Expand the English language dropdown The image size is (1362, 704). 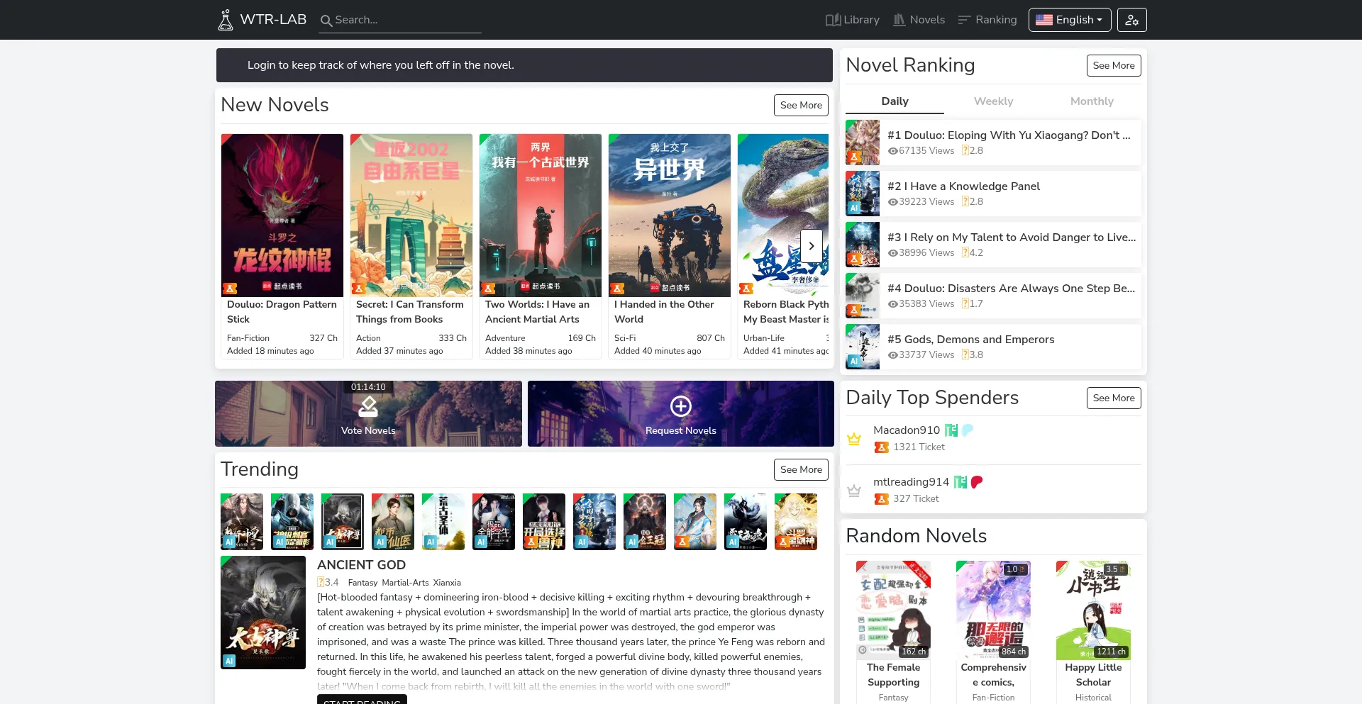1069,20
